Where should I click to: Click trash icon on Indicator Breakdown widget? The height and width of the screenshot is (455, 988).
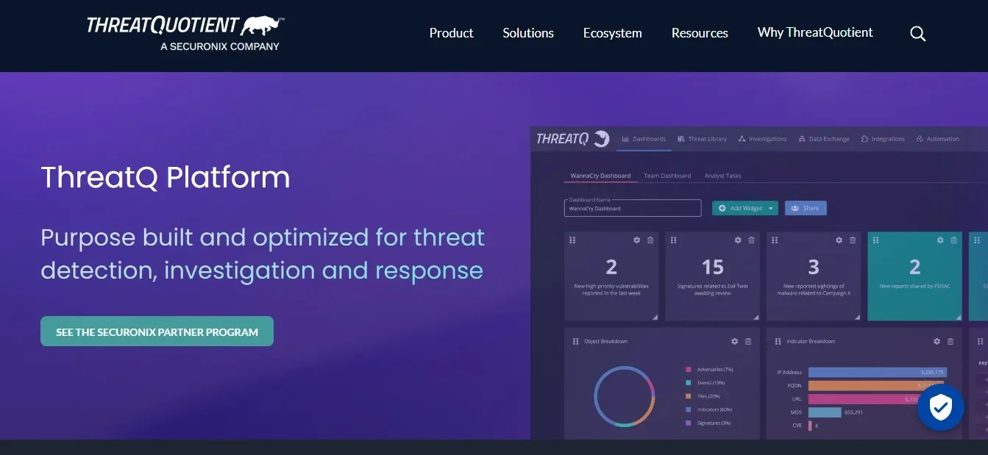[x=950, y=341]
